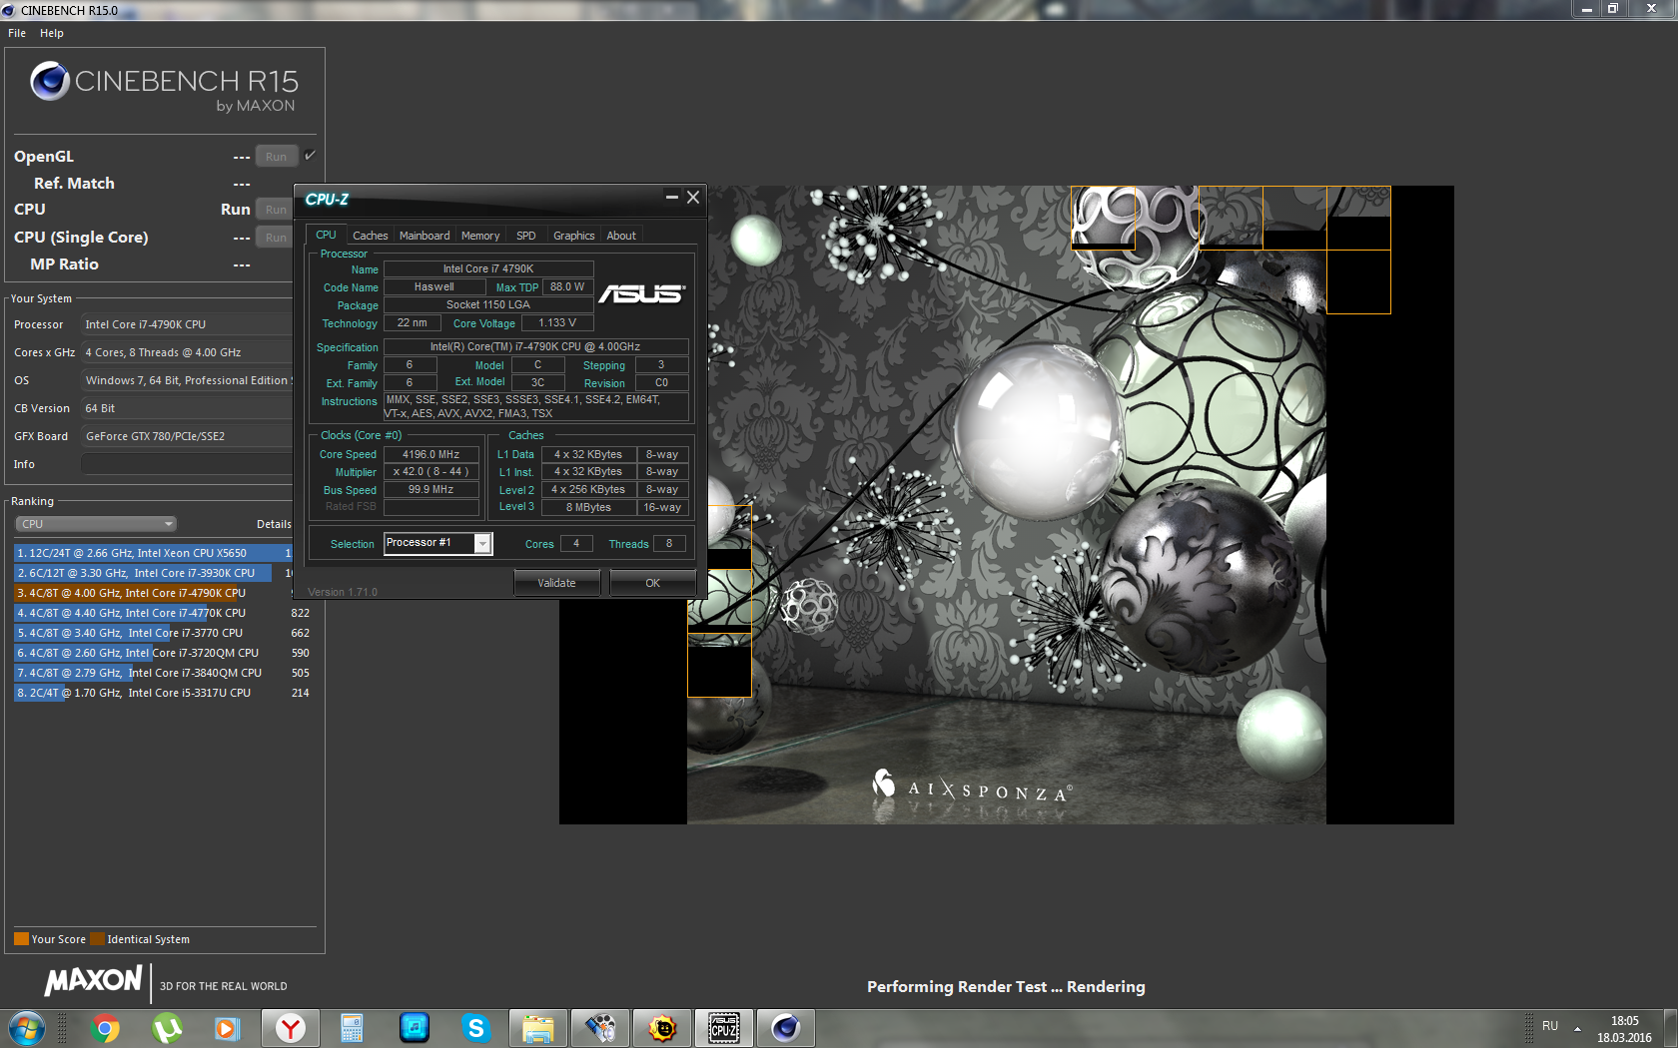
Task: Select ranking row 3 Core i7-4790K CPU
Action: click(x=153, y=593)
